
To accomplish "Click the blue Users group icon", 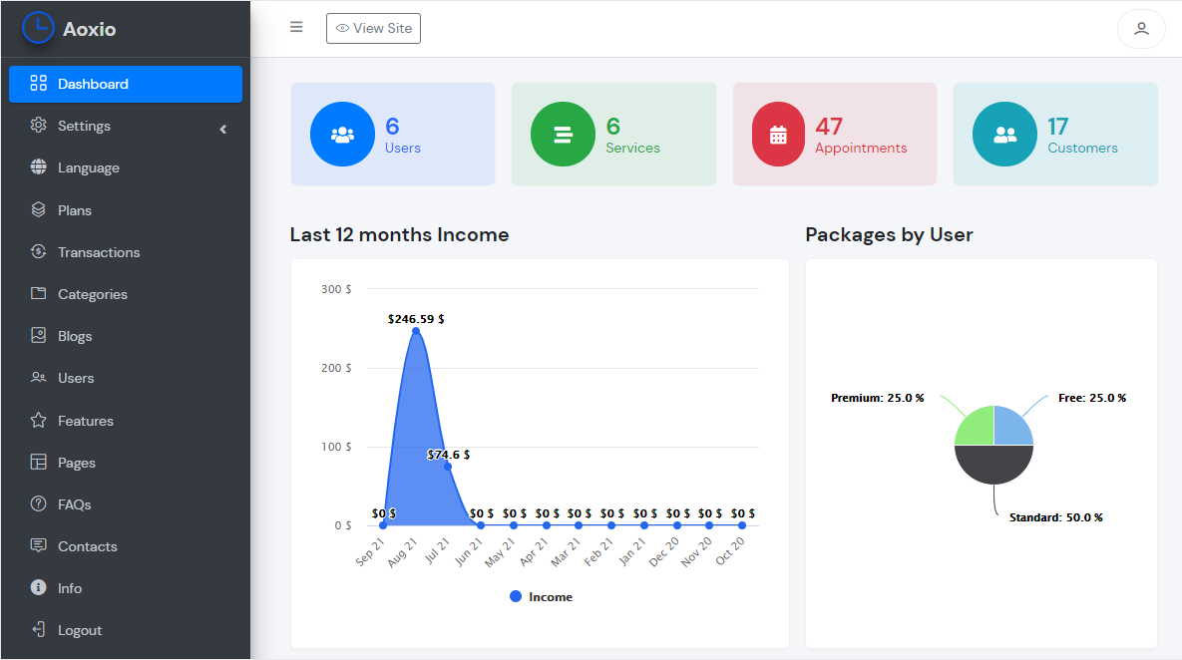I will pos(342,135).
